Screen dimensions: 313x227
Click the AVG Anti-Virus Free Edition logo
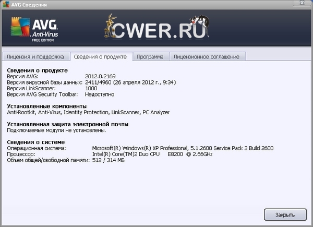coord(33,30)
